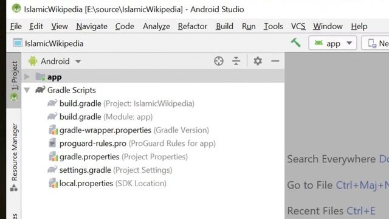
Task: Collapse the Gradle Scripts tree node
Action: [x=27, y=90]
